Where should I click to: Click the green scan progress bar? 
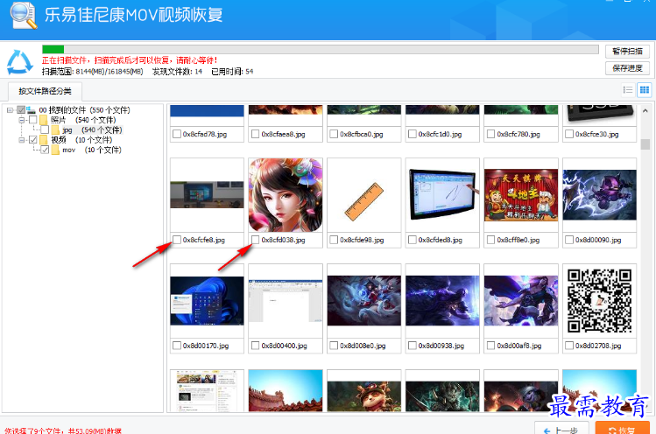coord(53,49)
